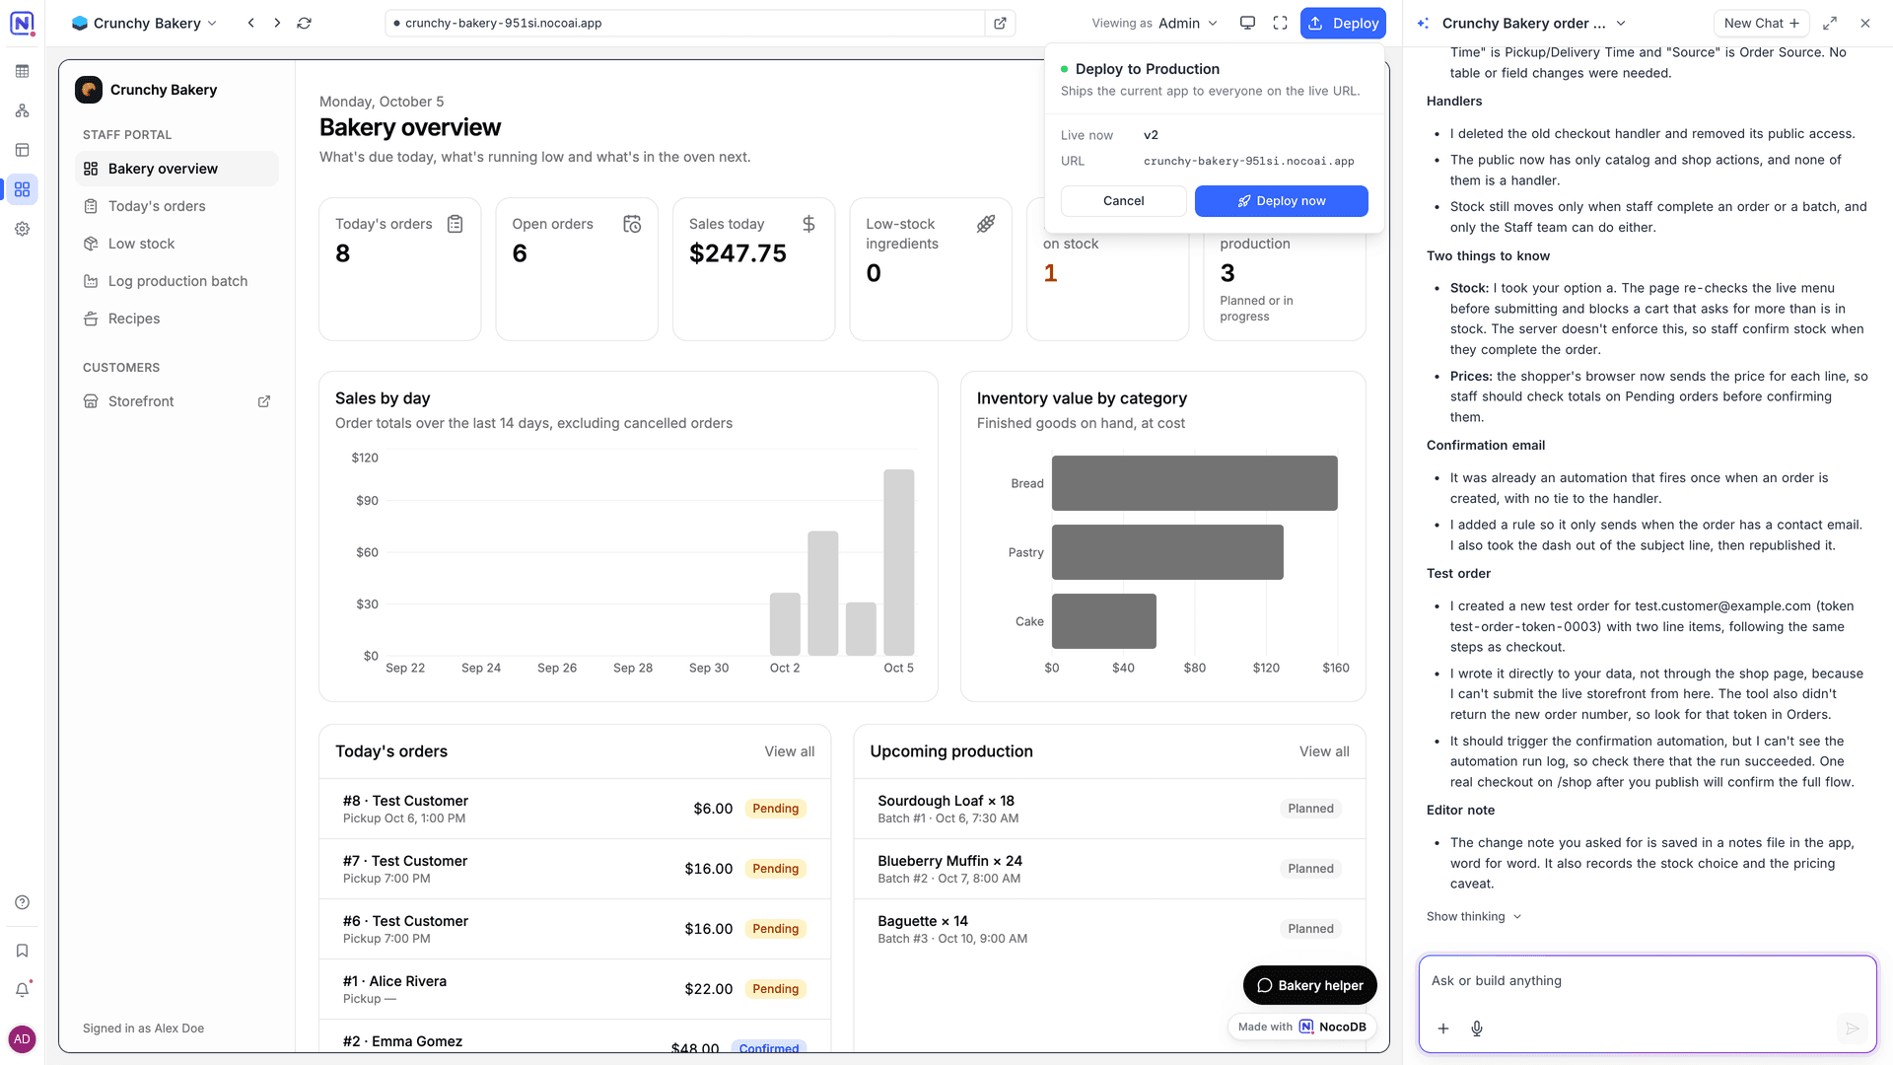This screenshot has height=1065, width=1893.
Task: Open the AD user avatar
Action: [x=22, y=1039]
